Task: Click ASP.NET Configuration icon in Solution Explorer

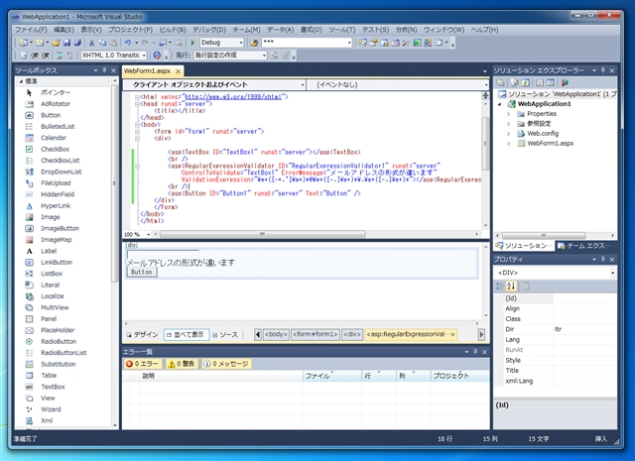Action: [x=565, y=82]
